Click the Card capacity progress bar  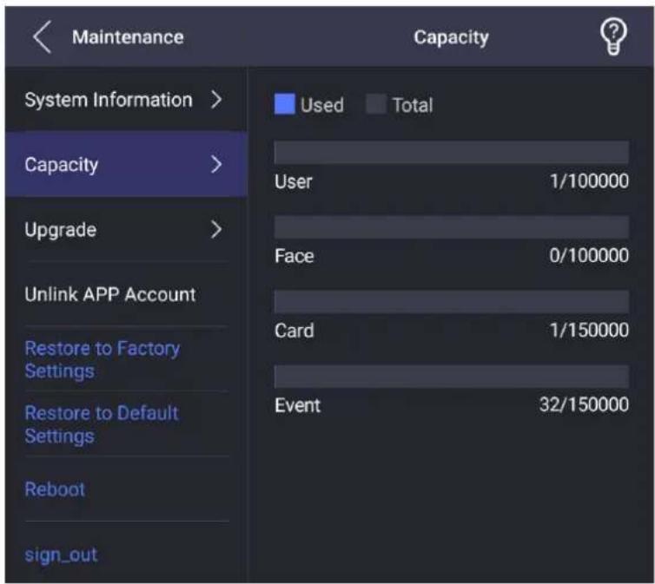coord(452,302)
